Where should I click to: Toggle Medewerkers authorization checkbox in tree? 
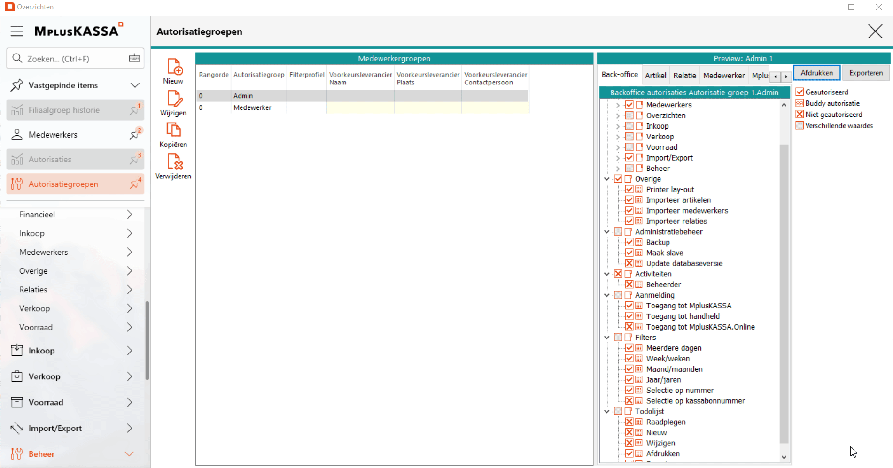coord(629,105)
